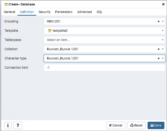
Task: View the SQL tab
Action: (99, 12)
